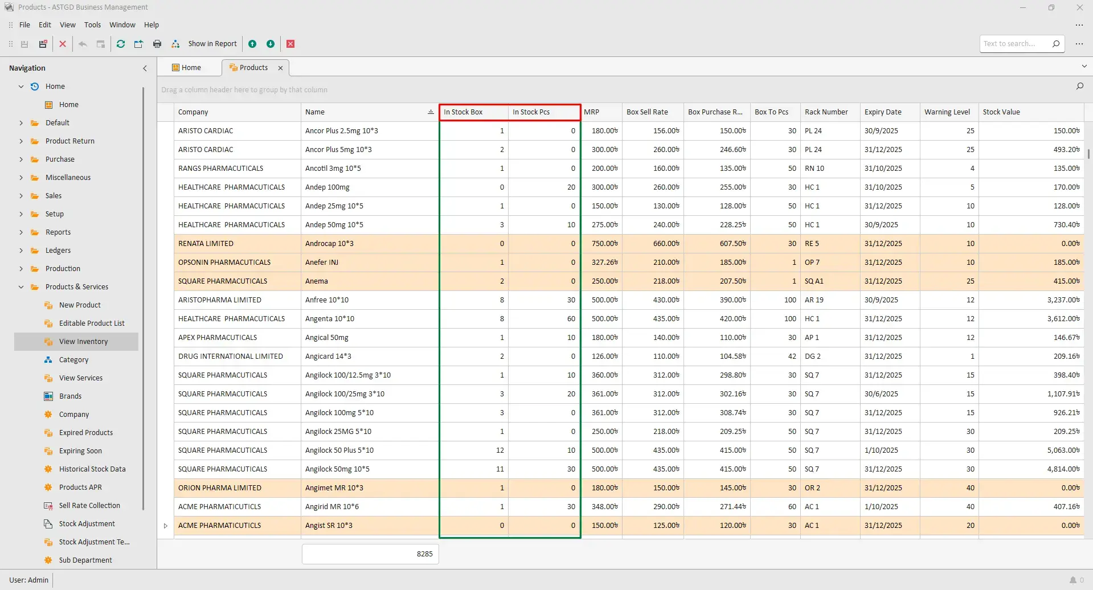The image size is (1093, 590).
Task: Open Stock Adjustment in navigation
Action: [x=87, y=524]
